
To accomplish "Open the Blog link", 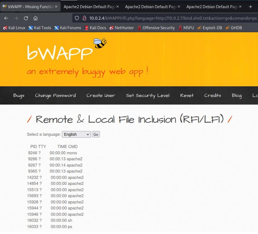I will [x=236, y=95].
